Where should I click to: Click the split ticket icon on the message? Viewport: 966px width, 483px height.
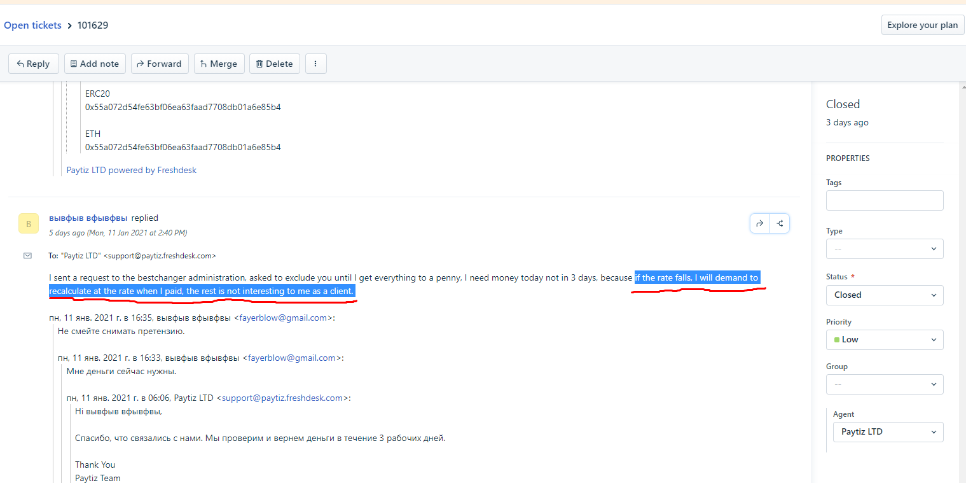[x=780, y=223]
